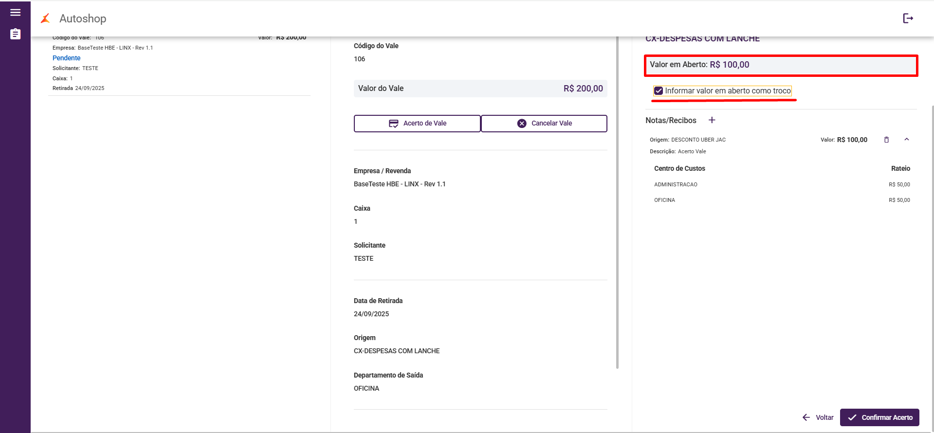Click the Acerto de Vale button

coord(417,124)
